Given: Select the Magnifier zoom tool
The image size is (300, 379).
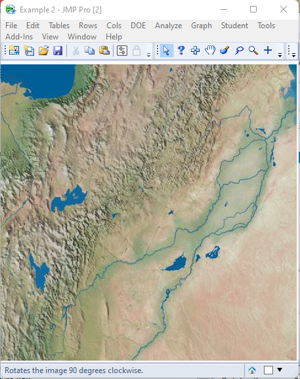Looking at the screenshot, I should tap(253, 51).
